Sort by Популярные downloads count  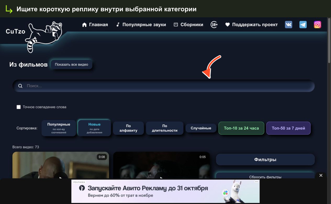[x=59, y=128]
